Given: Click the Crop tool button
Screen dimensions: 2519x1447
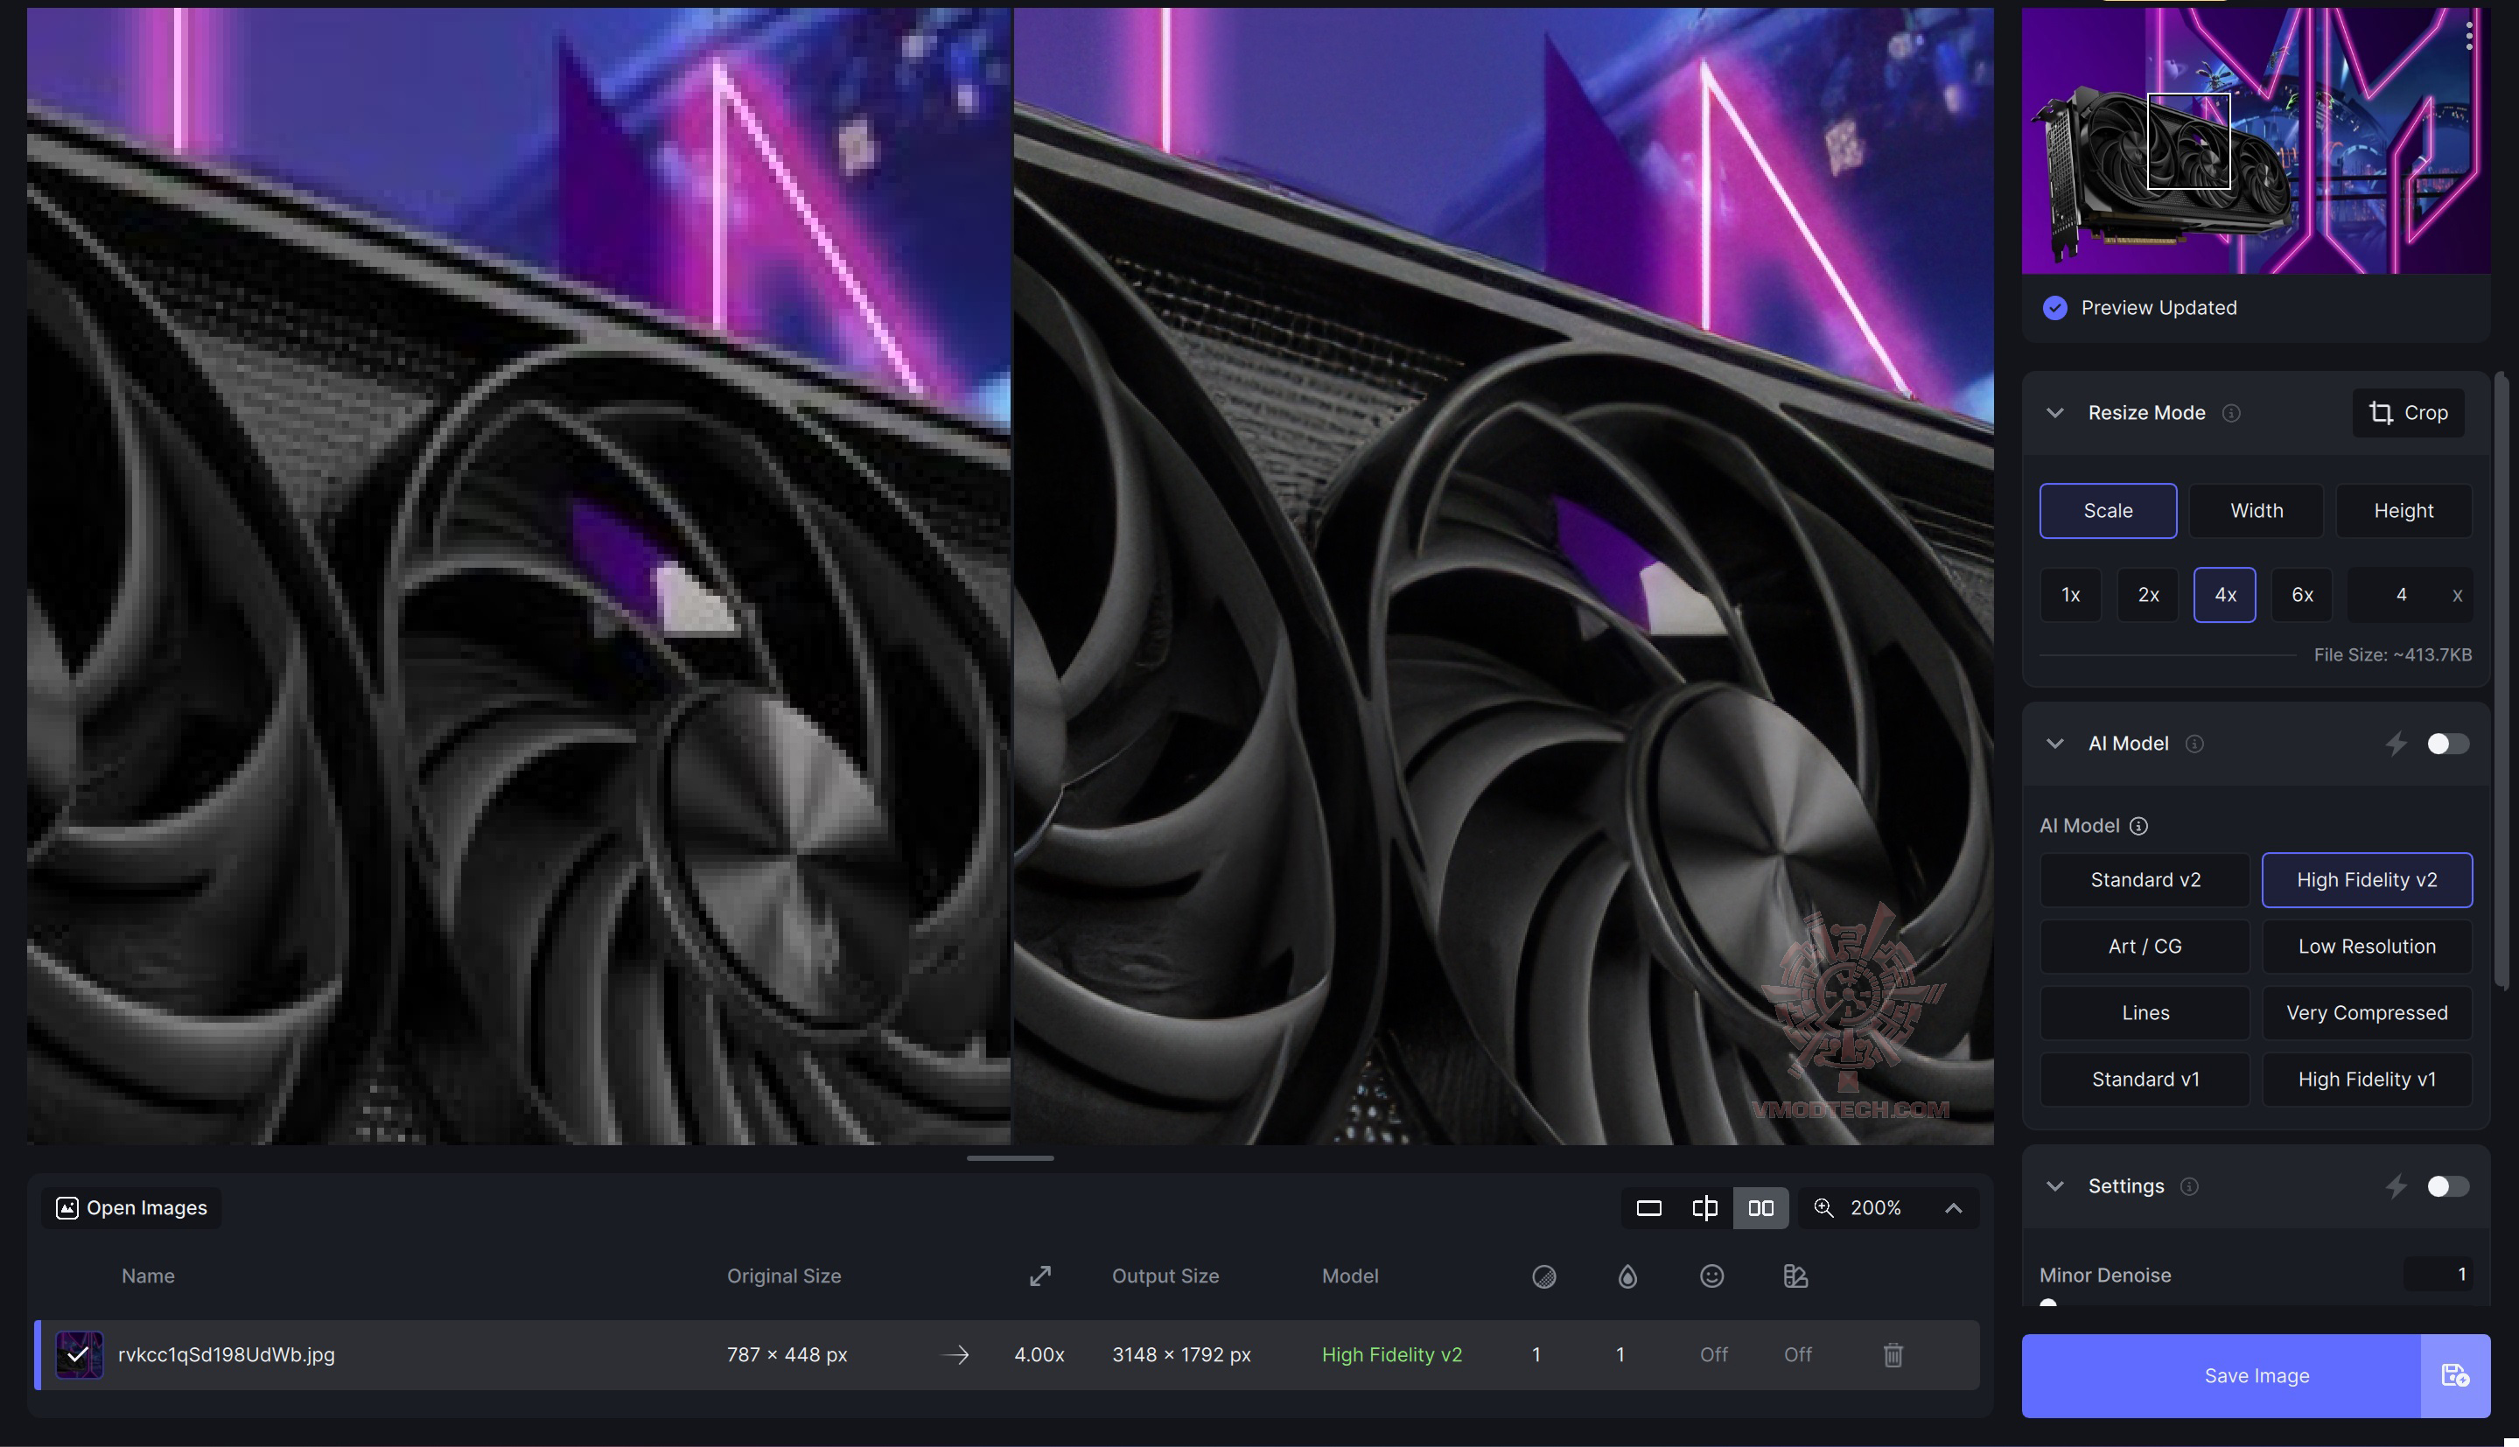Looking at the screenshot, I should [2407, 412].
